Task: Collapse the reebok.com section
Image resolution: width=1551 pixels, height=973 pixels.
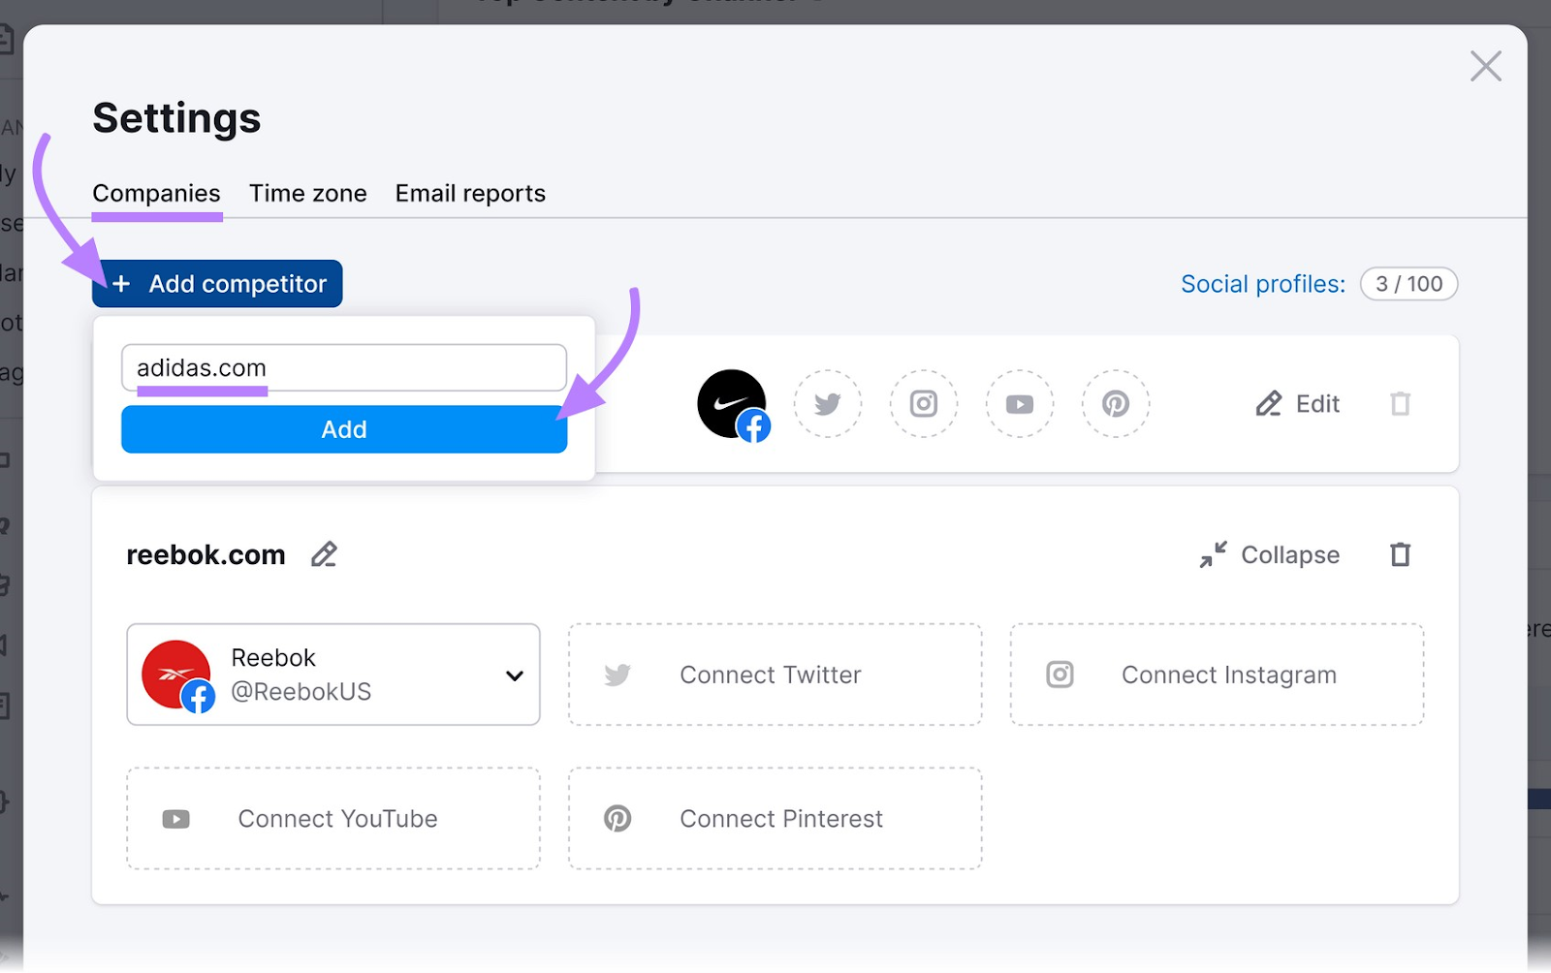Action: pyautogui.click(x=1270, y=554)
